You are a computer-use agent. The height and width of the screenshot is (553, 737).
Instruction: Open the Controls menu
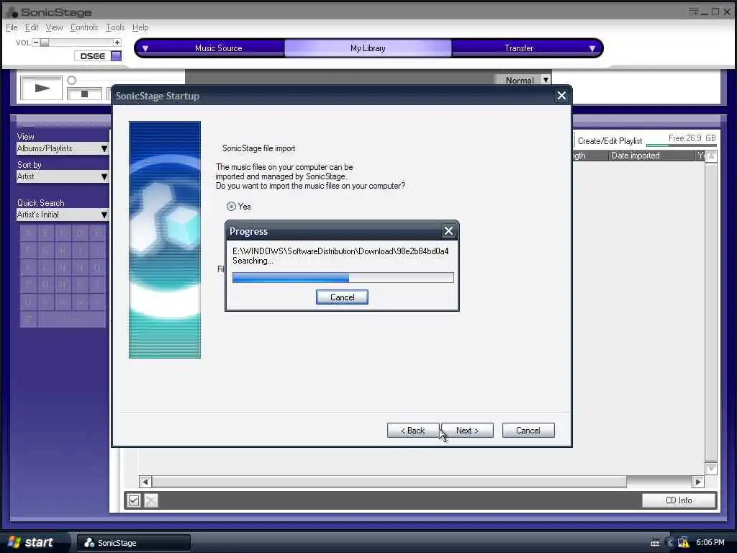tap(84, 27)
